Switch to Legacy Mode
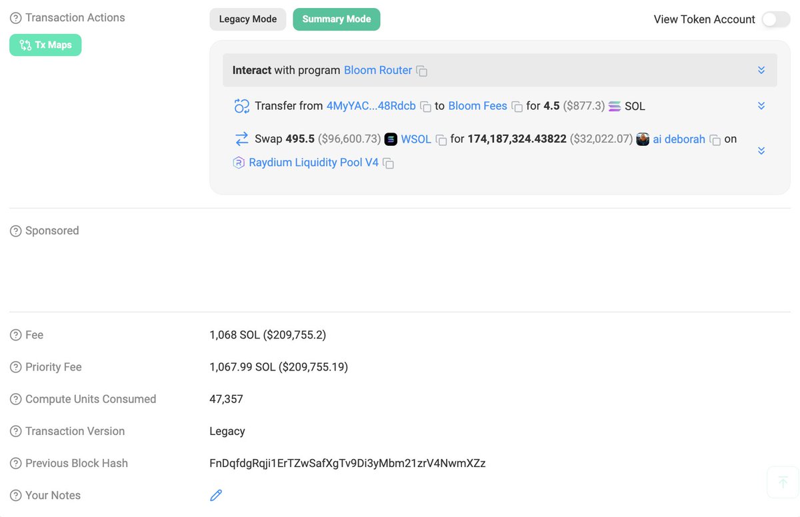This screenshot has height=517, width=800. 248,19
